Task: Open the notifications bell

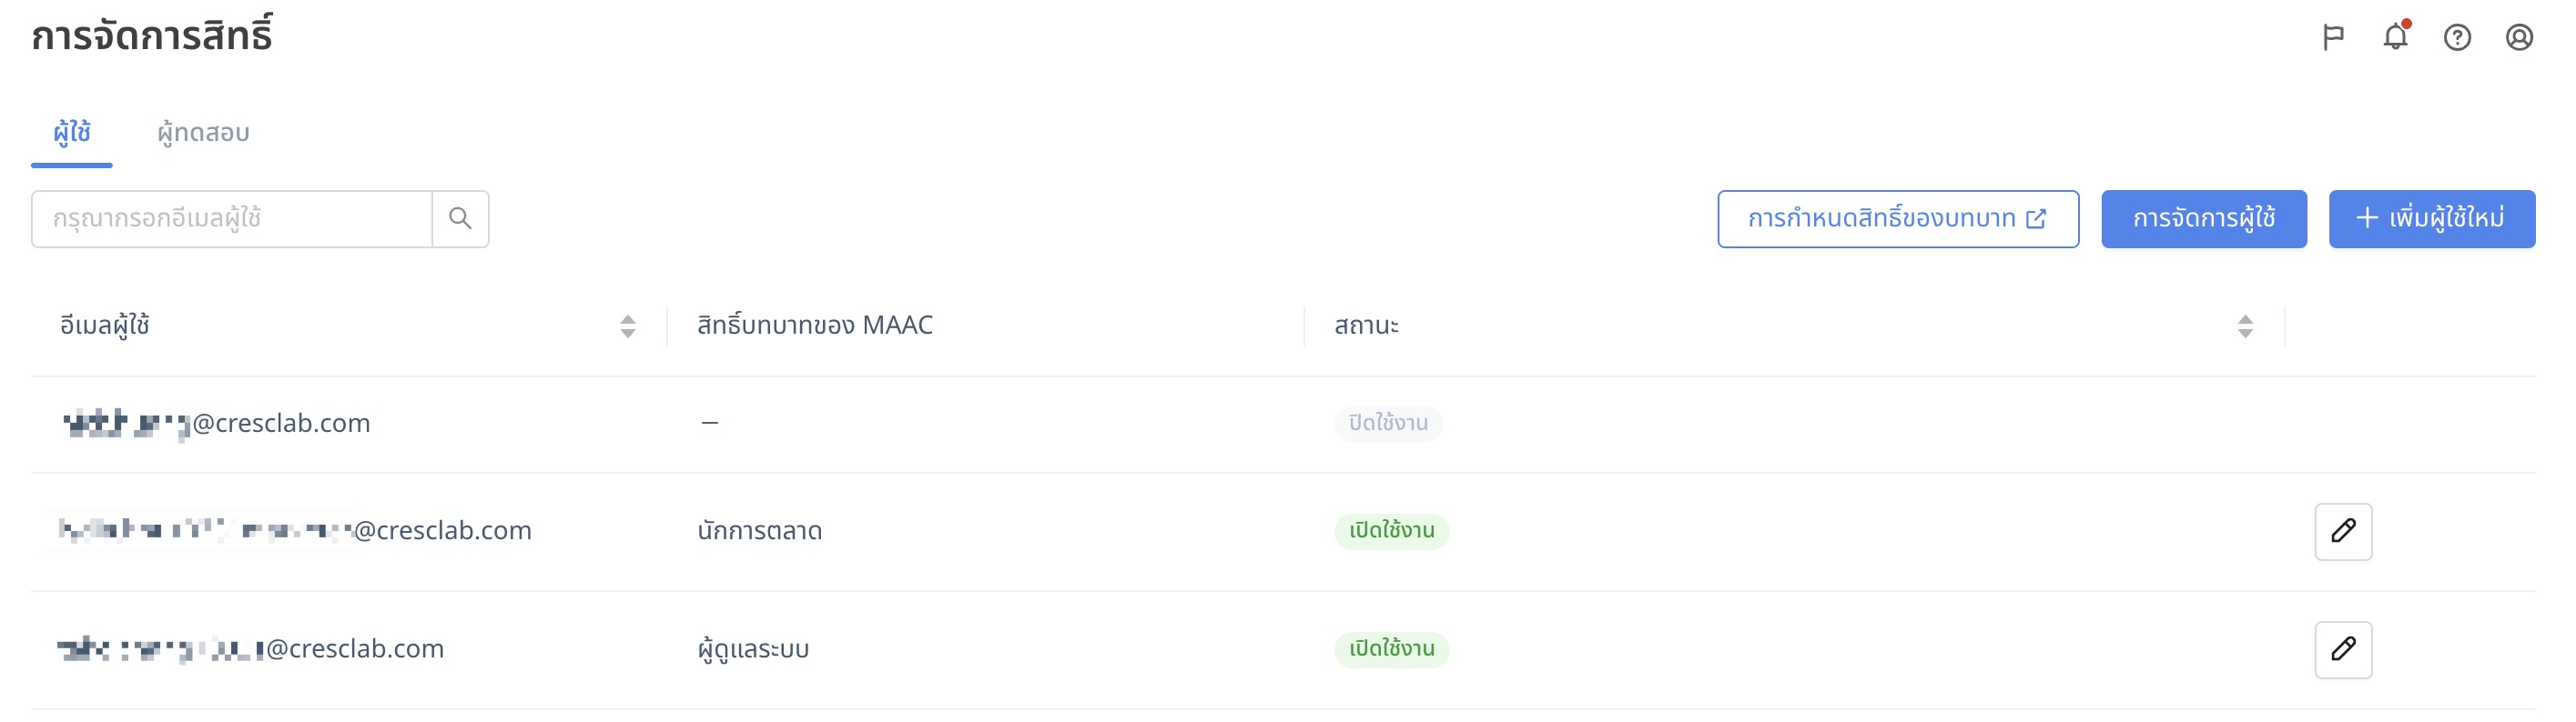Action: (2395, 37)
